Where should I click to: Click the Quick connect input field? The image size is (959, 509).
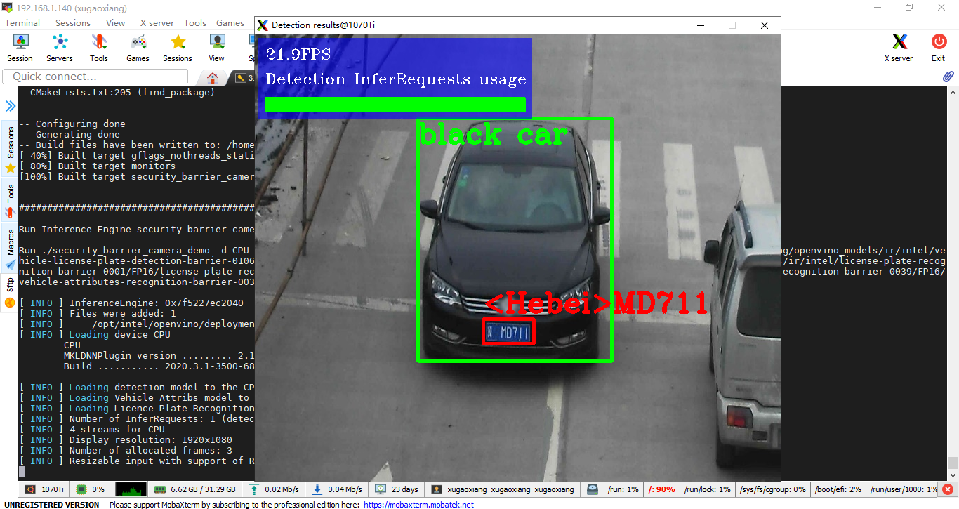point(95,77)
